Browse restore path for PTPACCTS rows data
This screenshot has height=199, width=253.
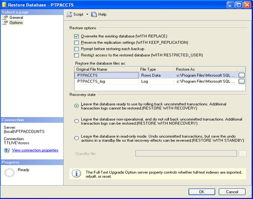tap(242, 75)
